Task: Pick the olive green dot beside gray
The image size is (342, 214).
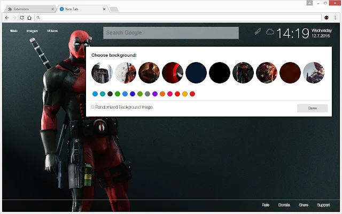Action: click(140, 94)
